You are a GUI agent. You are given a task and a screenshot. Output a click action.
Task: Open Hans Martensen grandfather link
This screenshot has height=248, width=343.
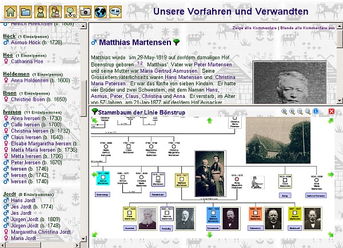coord(184,77)
